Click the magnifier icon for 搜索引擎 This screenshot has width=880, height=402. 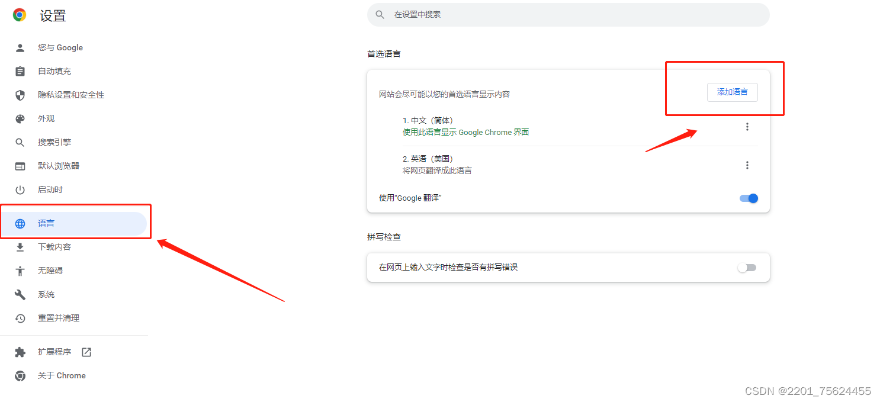pyautogui.click(x=20, y=142)
